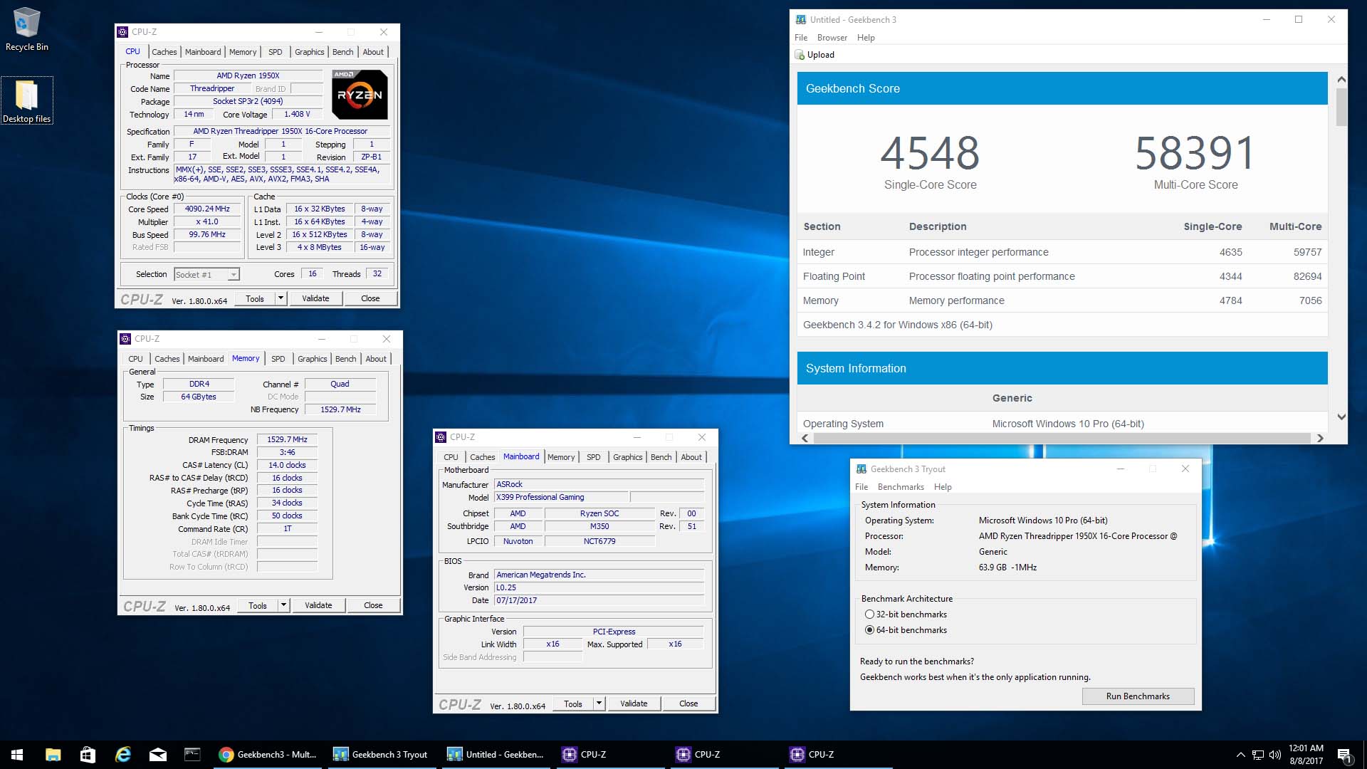The image size is (1367, 769).
Task: Open Tools dropdown arrow in Memory CPU-Z window
Action: pos(283,605)
